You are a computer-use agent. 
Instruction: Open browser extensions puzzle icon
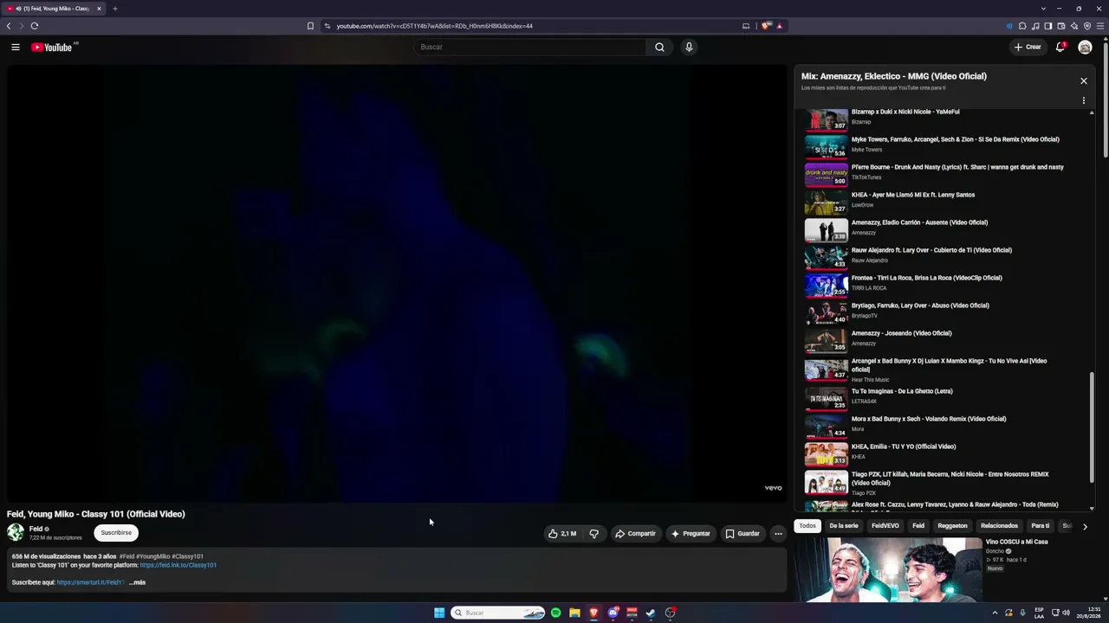tap(1022, 26)
